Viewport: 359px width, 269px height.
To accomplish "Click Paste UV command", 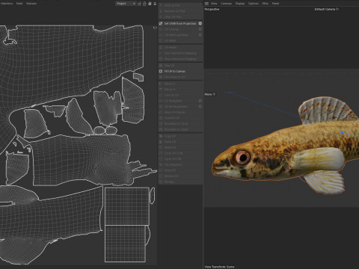I will coord(170,142).
